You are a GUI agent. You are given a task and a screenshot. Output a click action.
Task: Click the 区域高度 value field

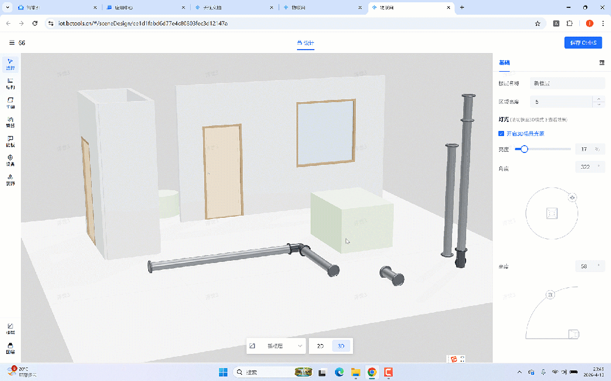click(561, 102)
